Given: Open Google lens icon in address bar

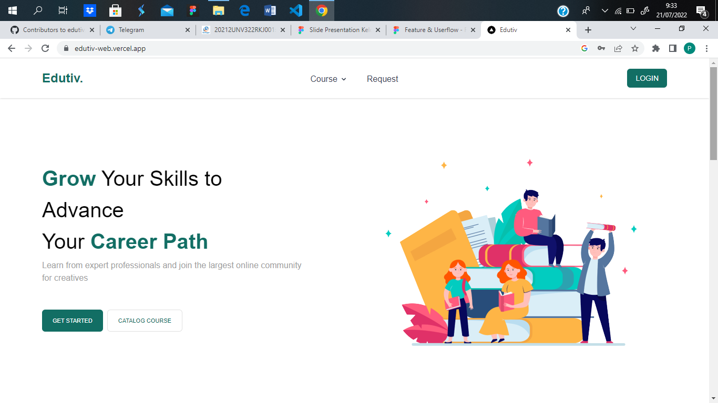Looking at the screenshot, I should click(584, 48).
